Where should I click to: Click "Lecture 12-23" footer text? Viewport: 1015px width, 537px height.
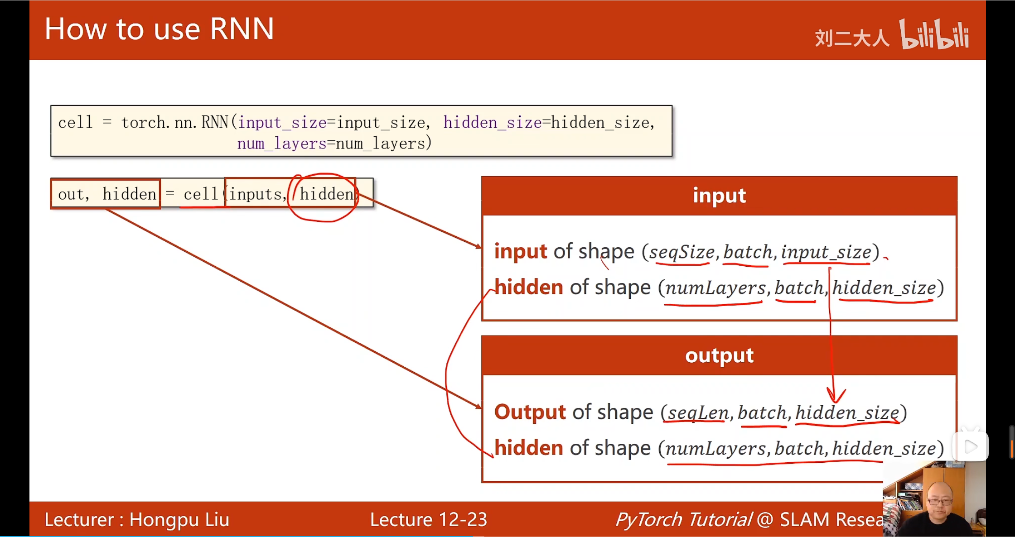428,519
